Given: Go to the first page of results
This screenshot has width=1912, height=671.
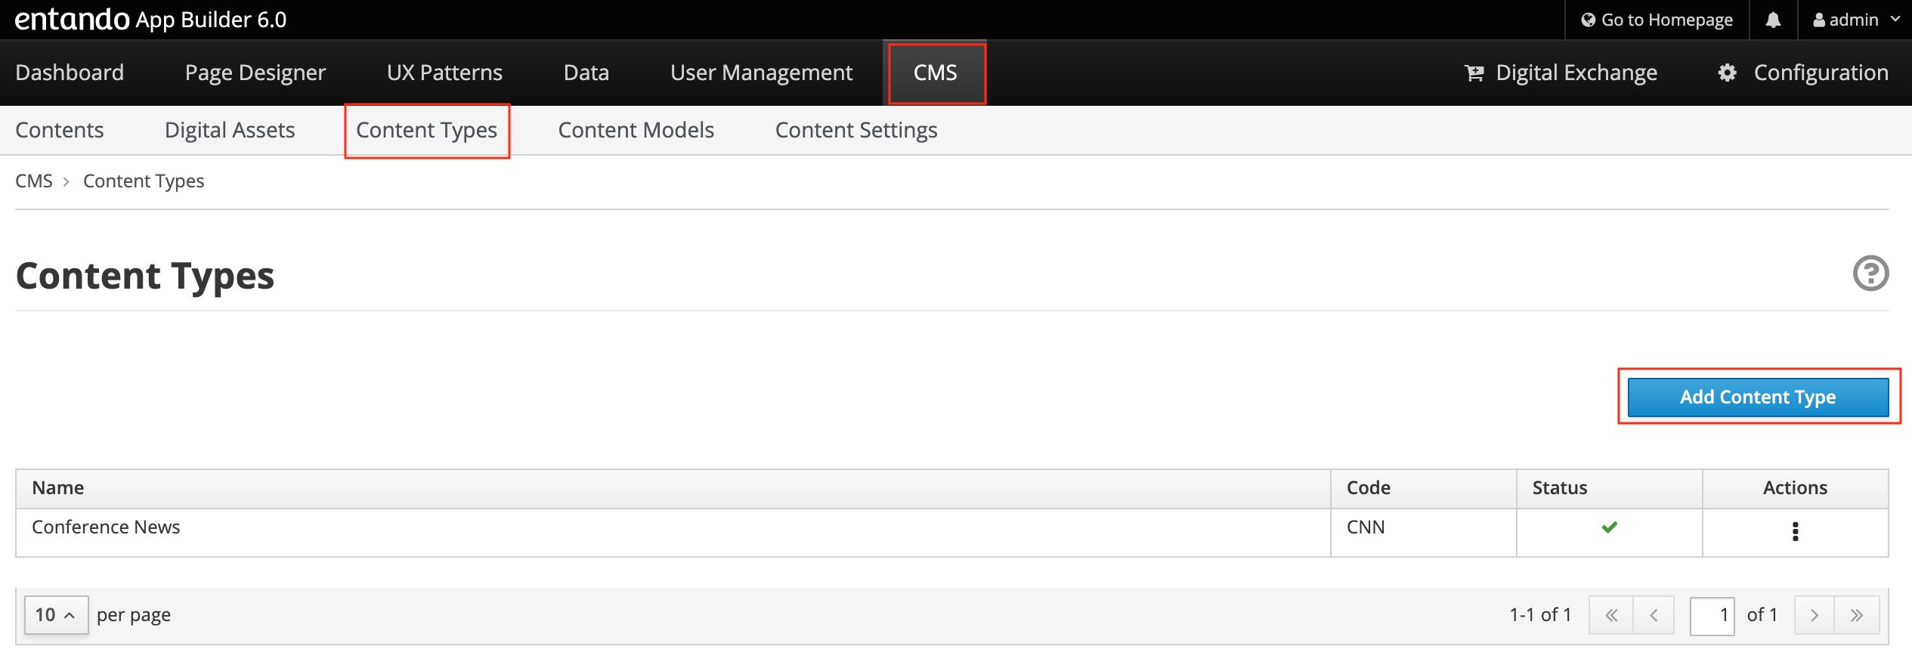Looking at the screenshot, I should click(1611, 615).
